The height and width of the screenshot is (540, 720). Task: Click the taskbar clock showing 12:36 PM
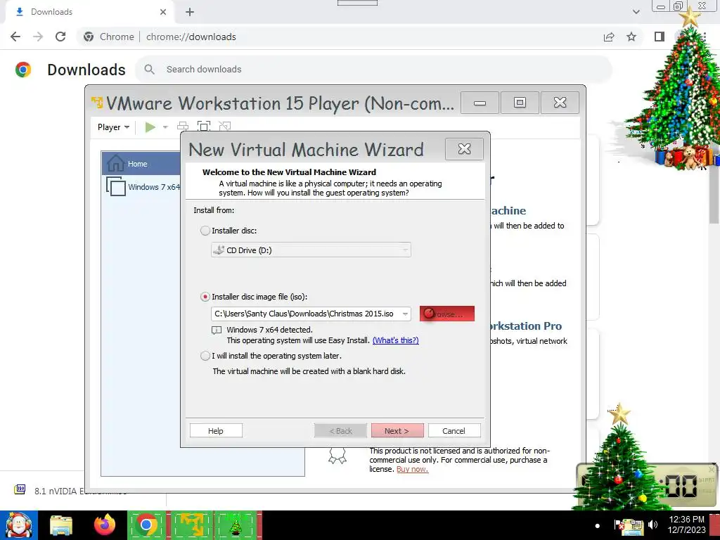tap(686, 525)
